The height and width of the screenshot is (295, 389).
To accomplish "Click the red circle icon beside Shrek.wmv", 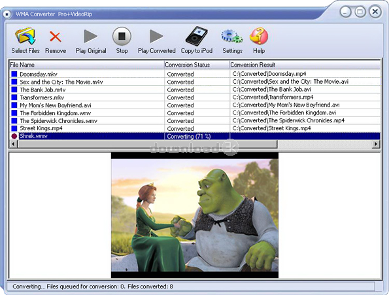I will pyautogui.click(x=14, y=136).
